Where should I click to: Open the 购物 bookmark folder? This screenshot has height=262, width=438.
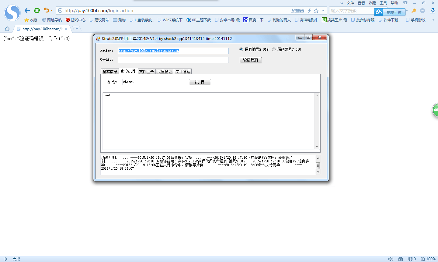click(x=119, y=20)
